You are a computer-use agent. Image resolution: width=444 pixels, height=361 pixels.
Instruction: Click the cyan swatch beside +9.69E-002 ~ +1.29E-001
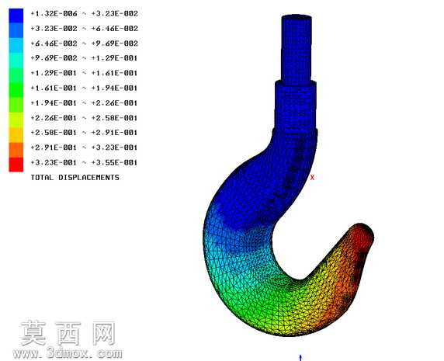[16, 60]
